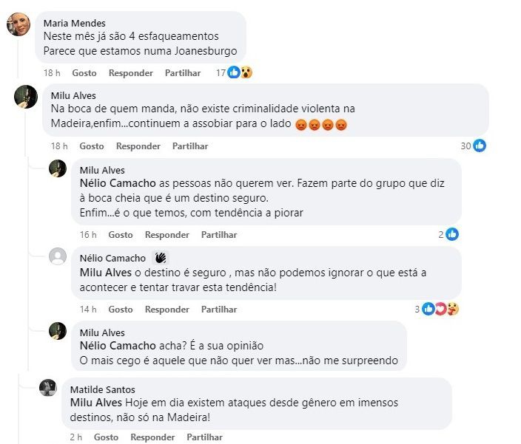Open the 2 likes reaction icon
Image resolution: width=521 pixels, height=444 pixels.
pyautogui.click(x=452, y=234)
